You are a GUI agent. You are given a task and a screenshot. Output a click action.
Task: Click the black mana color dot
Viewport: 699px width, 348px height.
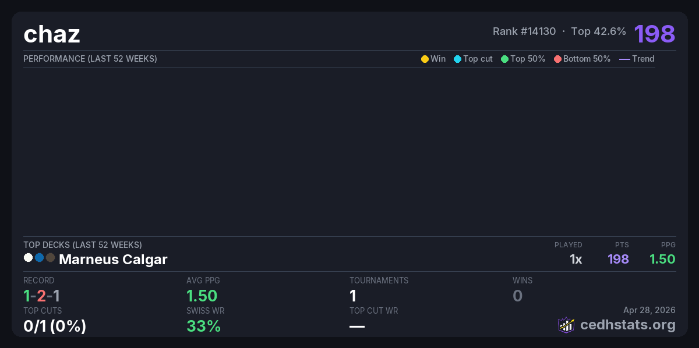click(50, 258)
